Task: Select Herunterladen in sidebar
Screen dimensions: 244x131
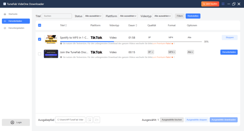Action: point(16,21)
